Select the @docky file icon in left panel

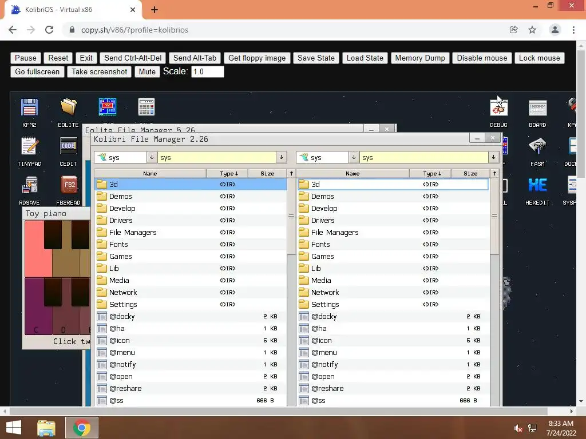(102, 317)
